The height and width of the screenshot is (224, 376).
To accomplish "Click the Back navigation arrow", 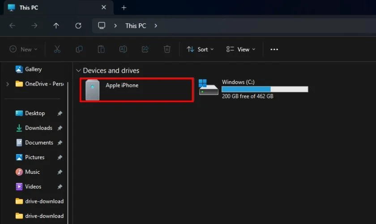I will [x=12, y=26].
